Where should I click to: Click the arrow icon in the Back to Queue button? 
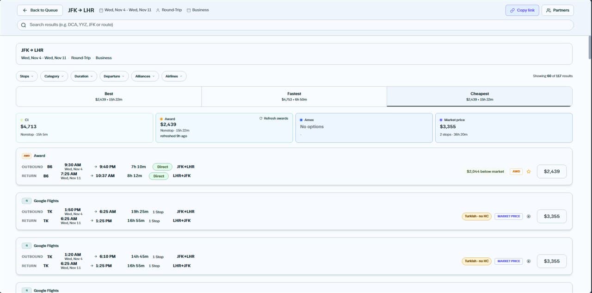(25, 10)
